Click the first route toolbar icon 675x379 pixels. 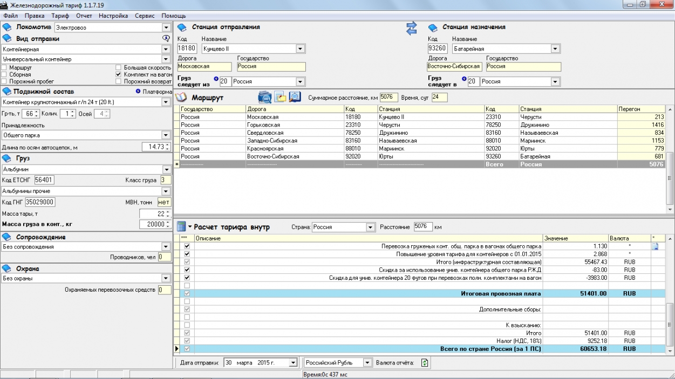tap(264, 97)
